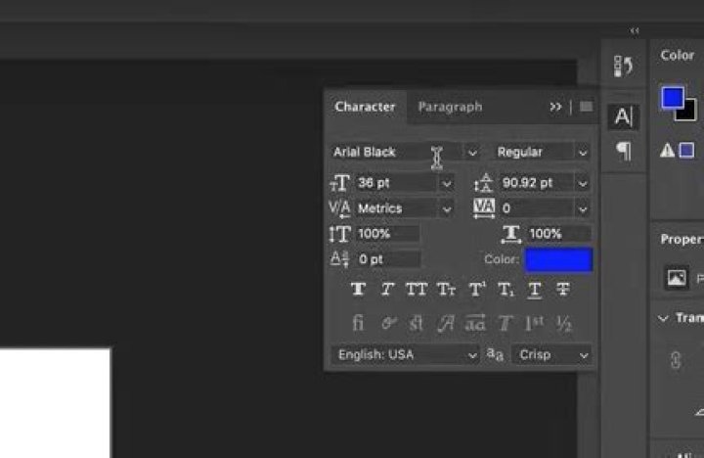This screenshot has height=458, width=704.
Task: Switch to the Character tab
Action: (365, 107)
